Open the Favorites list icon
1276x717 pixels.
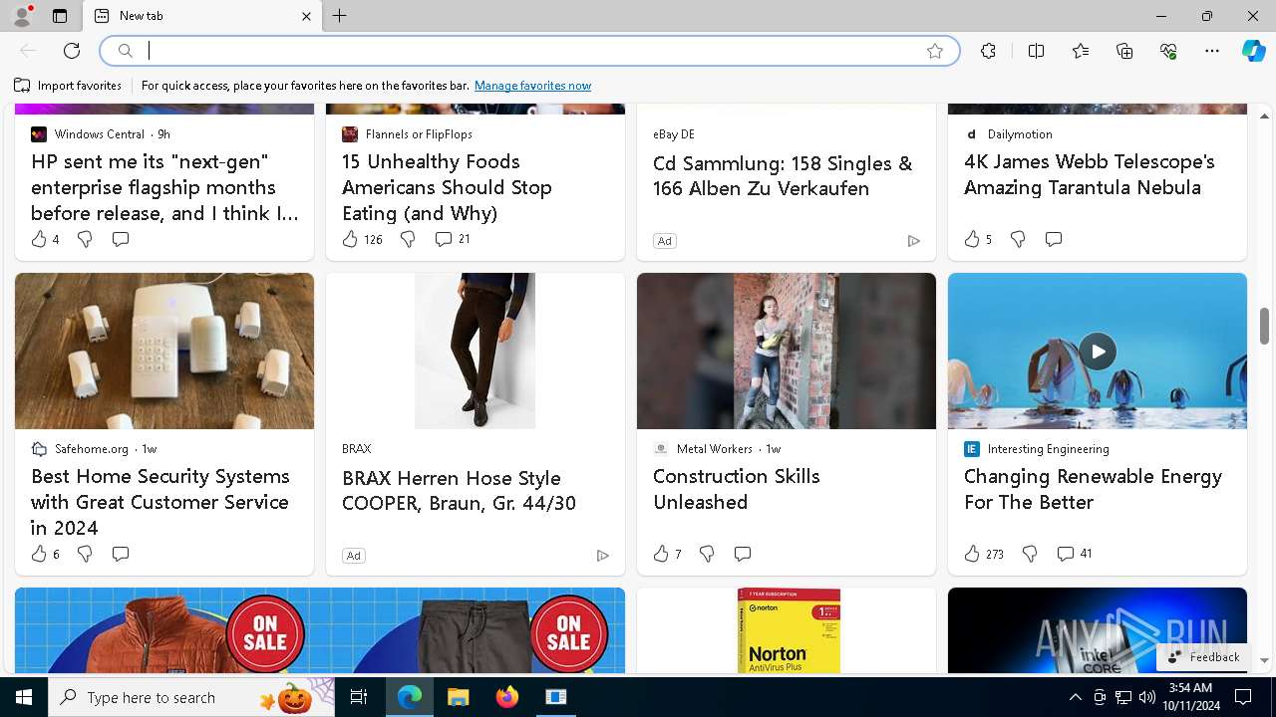tap(1081, 51)
